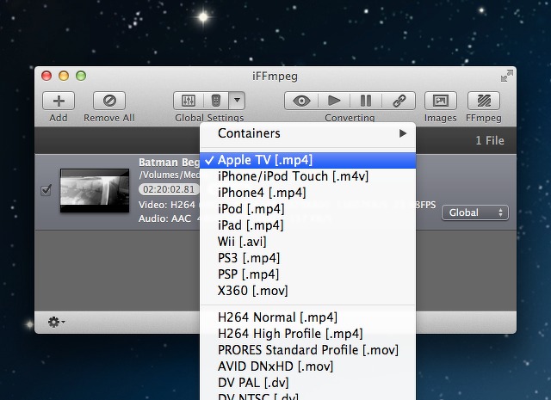Select H264 Normal [.mp4] preset
Image resolution: width=551 pixels, height=400 pixels.
307,317
